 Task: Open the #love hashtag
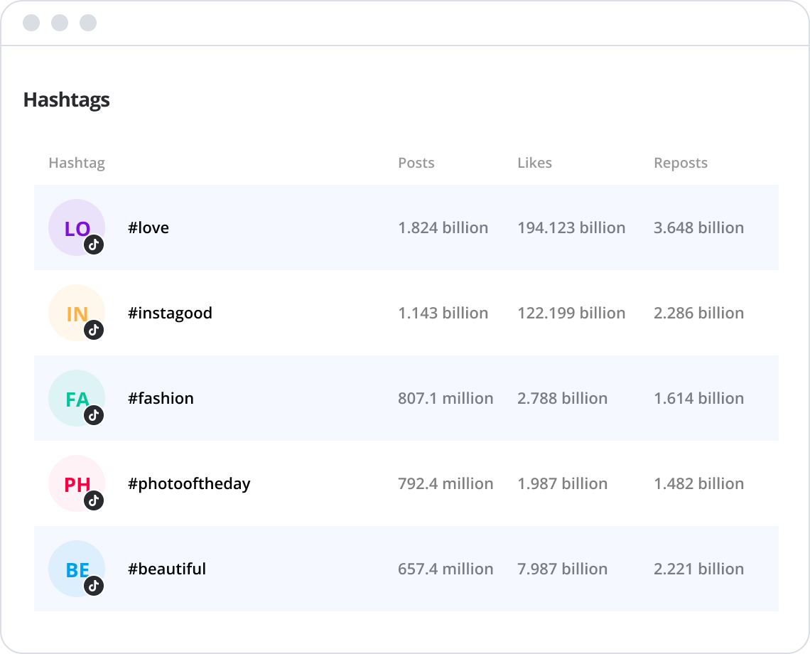149,227
